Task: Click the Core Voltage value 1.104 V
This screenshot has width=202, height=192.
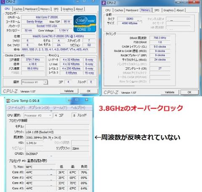Action: click(x=64, y=30)
